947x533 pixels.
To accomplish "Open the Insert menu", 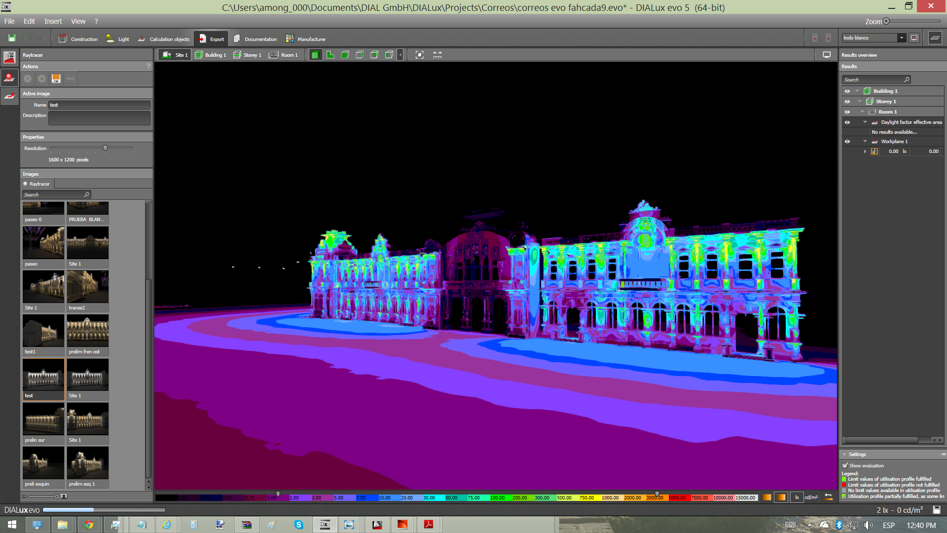I will coord(53,21).
